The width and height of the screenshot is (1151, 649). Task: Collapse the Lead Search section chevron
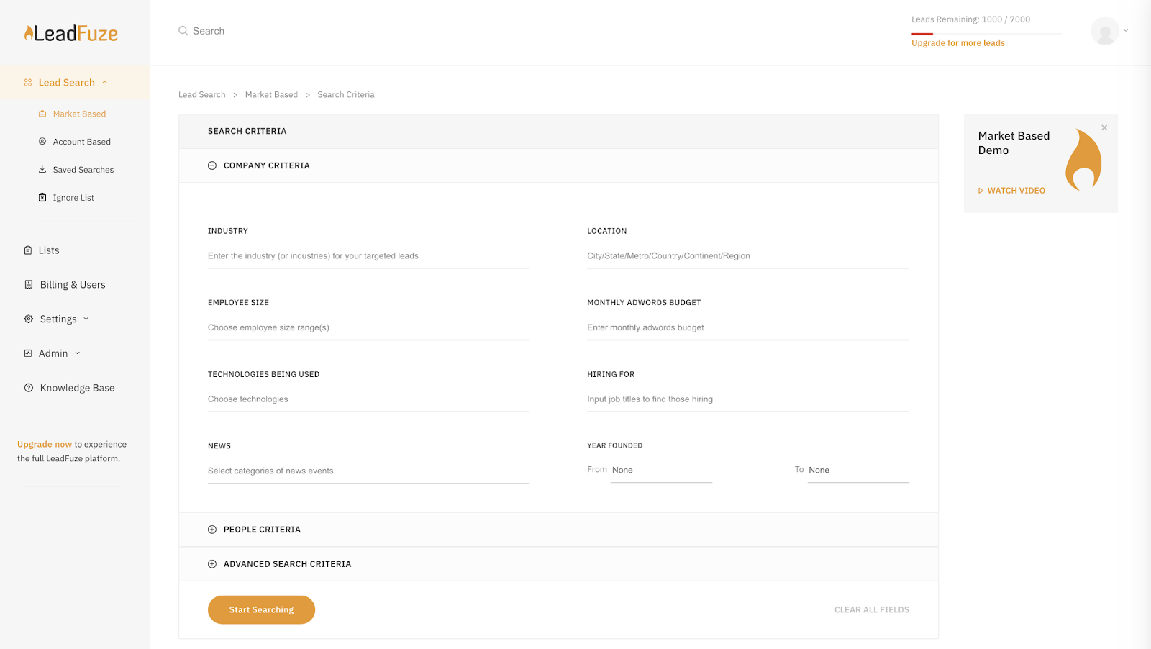point(106,82)
